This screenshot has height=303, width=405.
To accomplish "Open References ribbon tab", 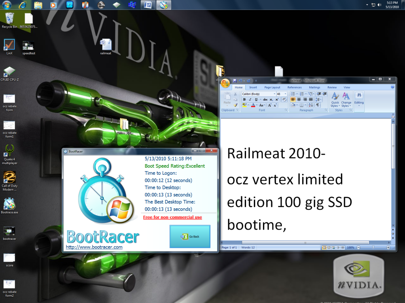I will click(x=294, y=87).
